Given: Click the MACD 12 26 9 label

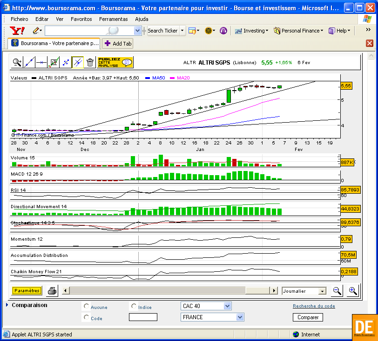Looking at the screenshot, I should click(27, 174).
